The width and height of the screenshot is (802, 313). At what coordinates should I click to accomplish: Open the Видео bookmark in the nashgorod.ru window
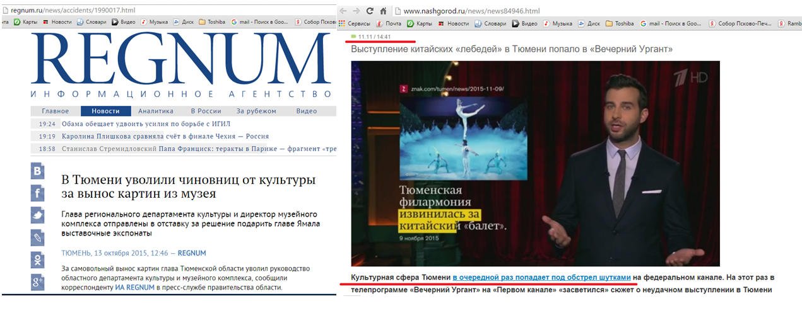pyautogui.click(x=524, y=24)
